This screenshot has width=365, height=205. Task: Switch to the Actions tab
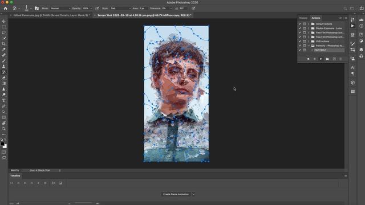(316, 18)
